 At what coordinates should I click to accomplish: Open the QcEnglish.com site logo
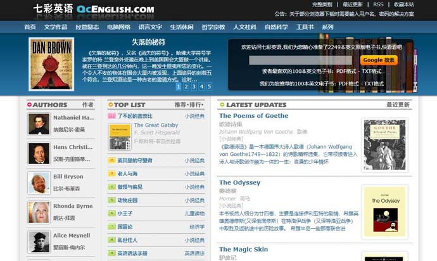[x=94, y=9]
